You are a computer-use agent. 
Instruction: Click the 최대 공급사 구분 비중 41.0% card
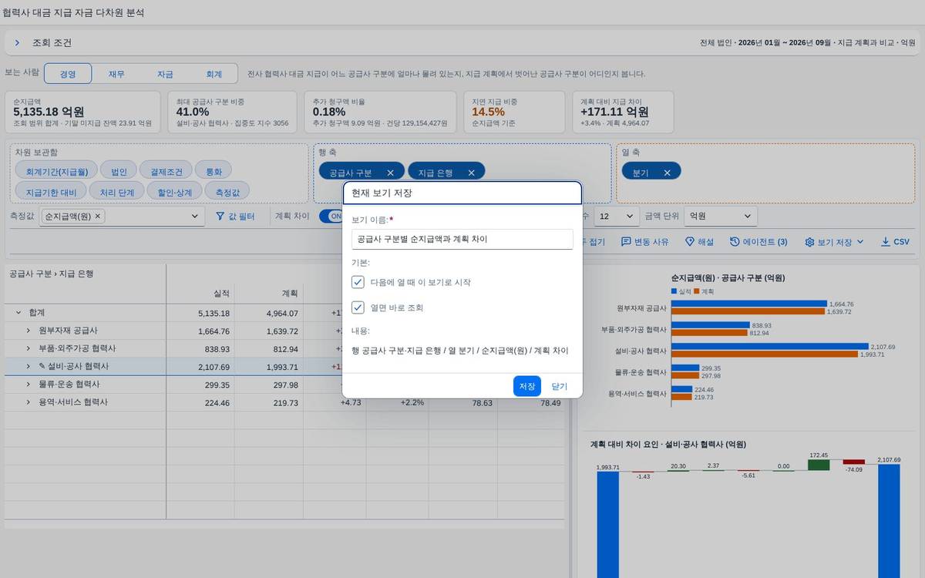(232, 112)
